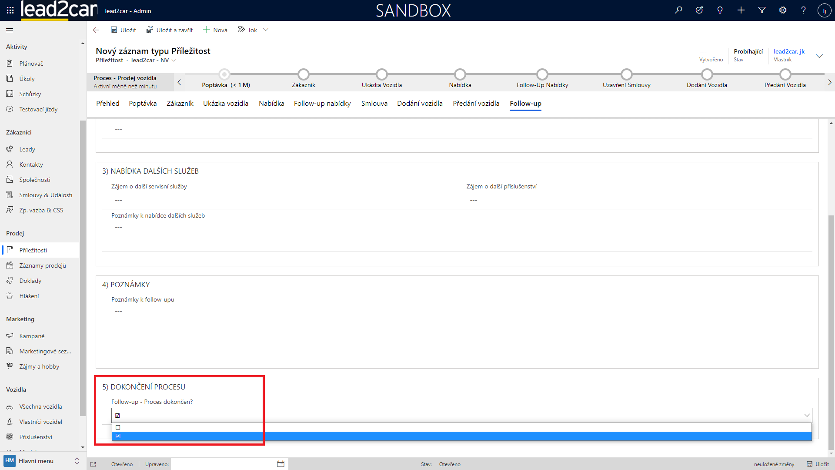Collapse sidebar with hamburger menu icon
This screenshot has width=835, height=470.
pyautogui.click(x=10, y=30)
